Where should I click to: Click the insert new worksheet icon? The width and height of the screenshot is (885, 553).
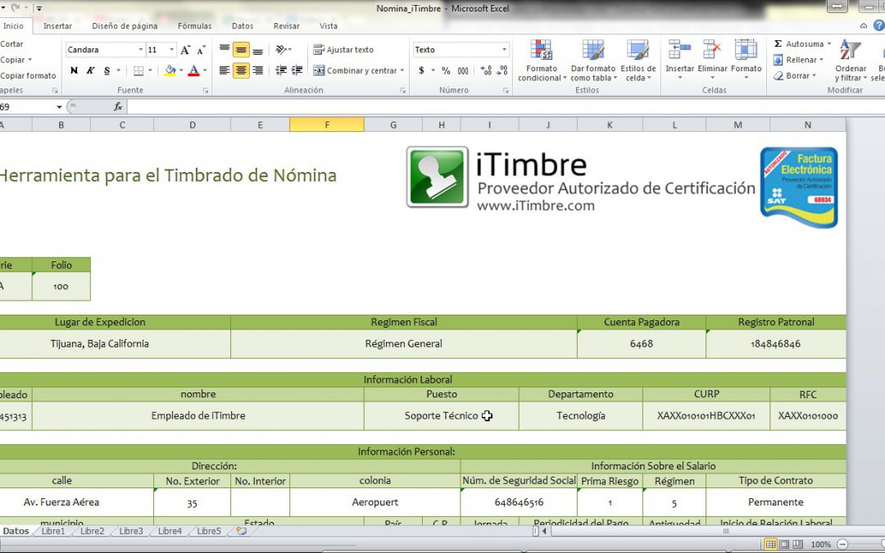[241, 531]
